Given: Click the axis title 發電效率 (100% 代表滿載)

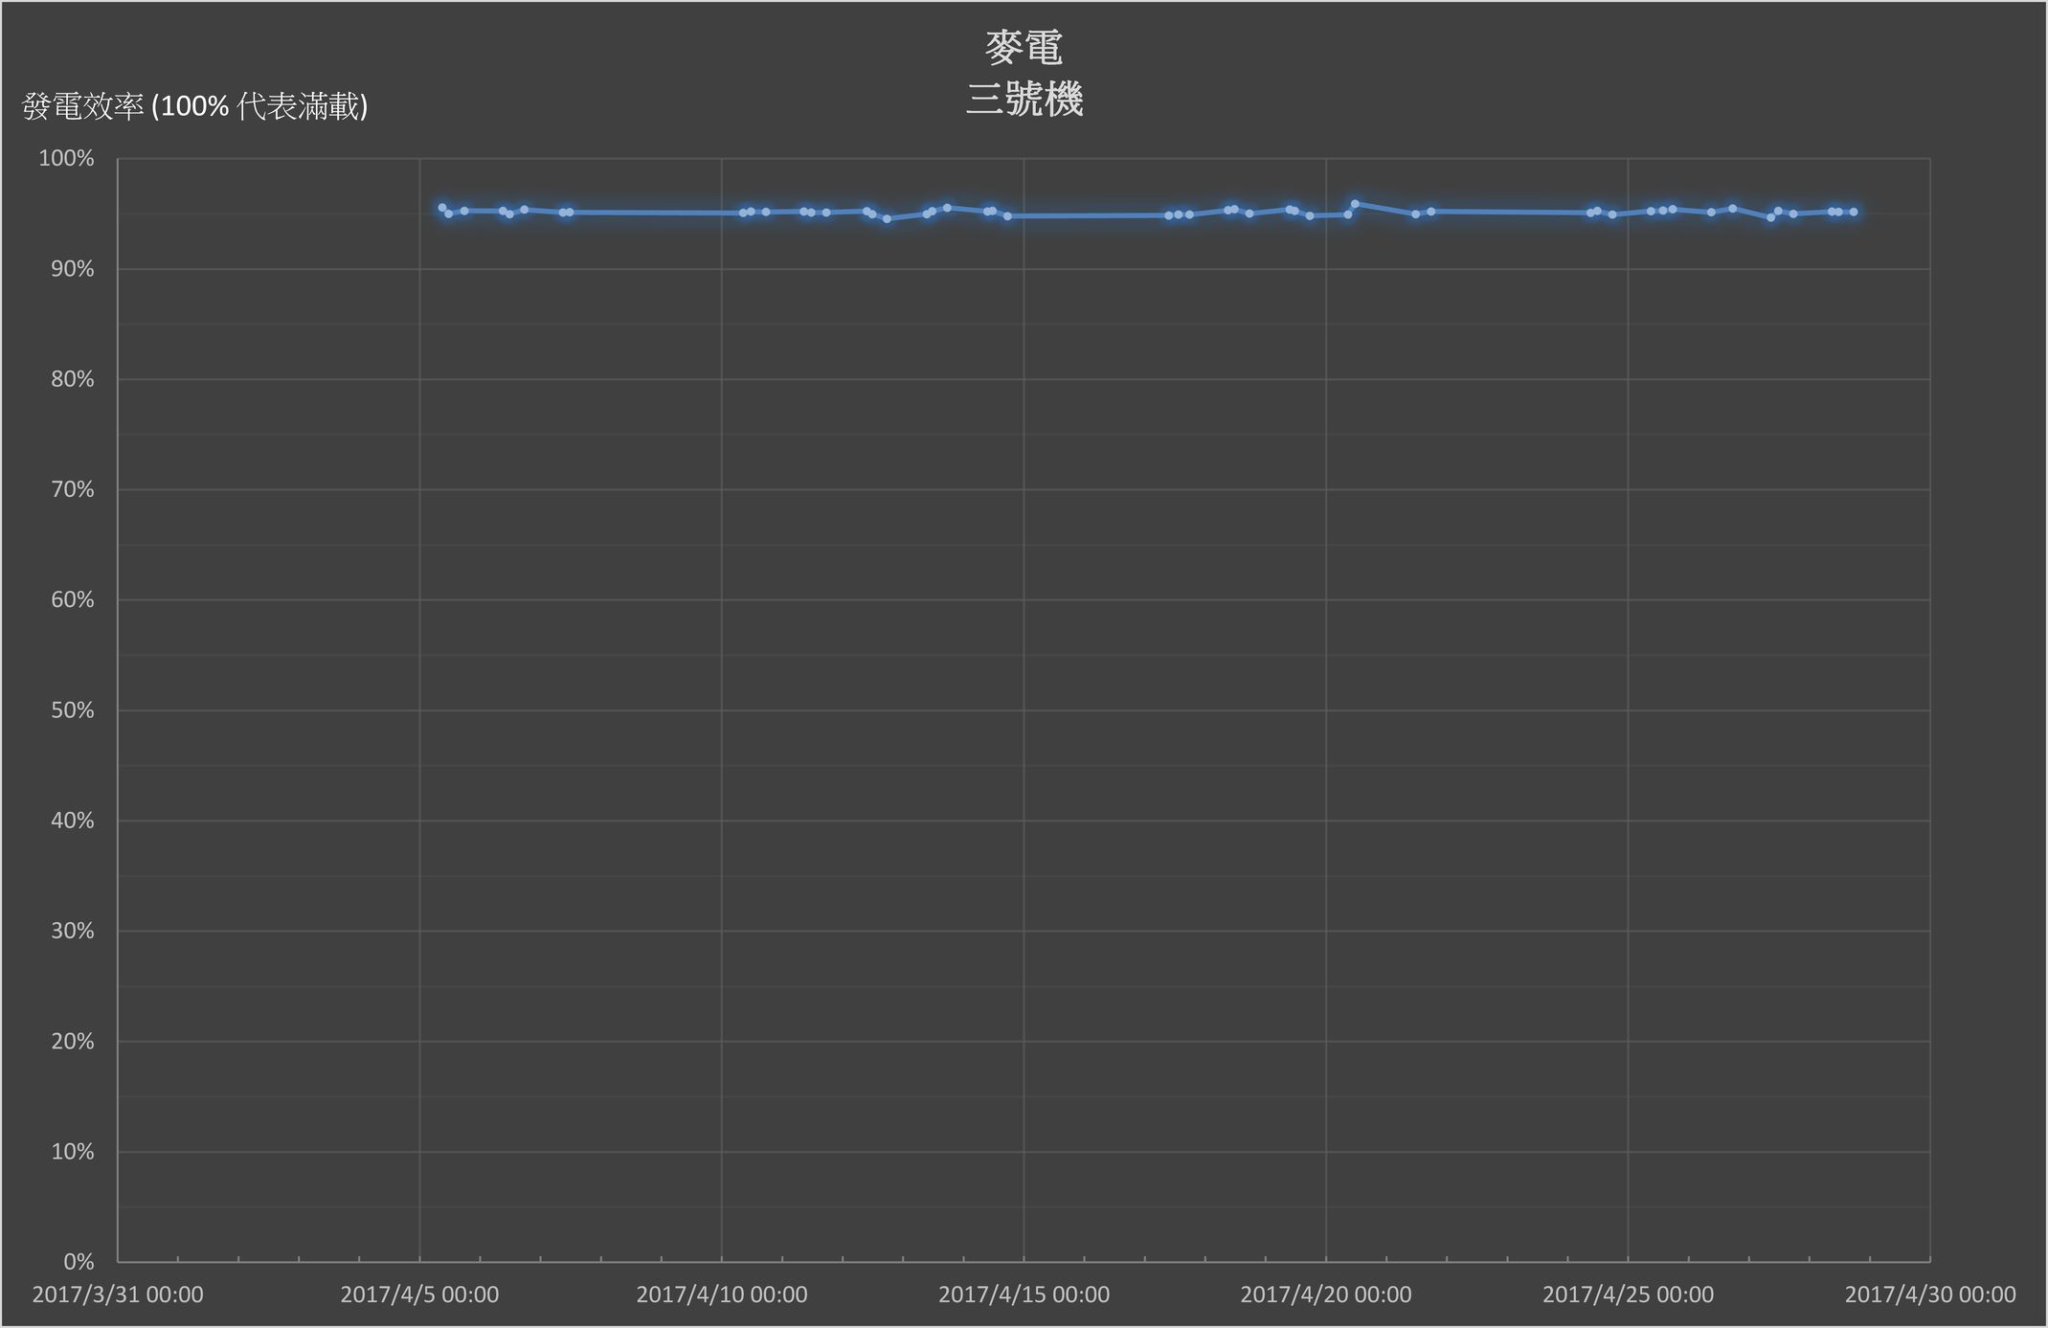Looking at the screenshot, I should [x=195, y=106].
